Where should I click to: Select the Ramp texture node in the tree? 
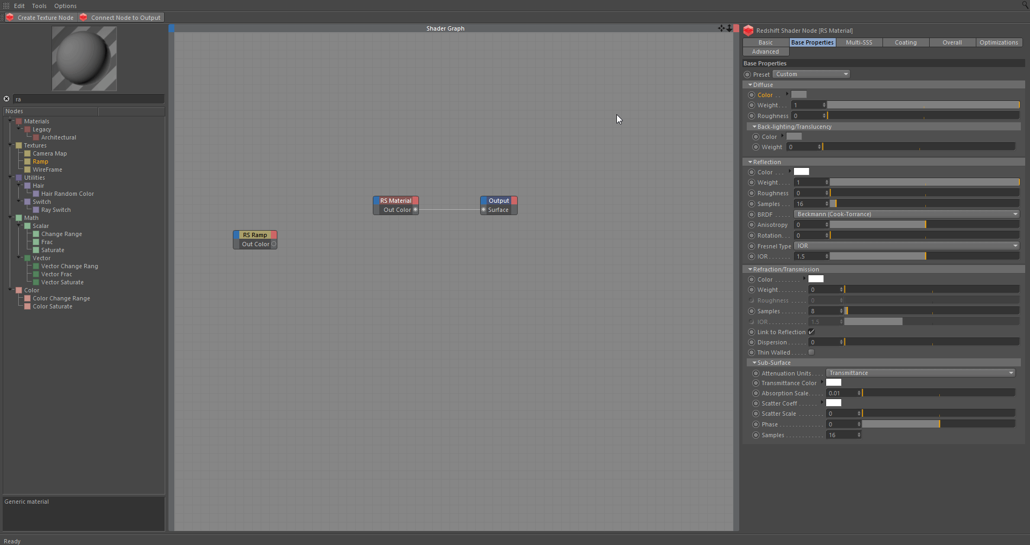tap(40, 161)
